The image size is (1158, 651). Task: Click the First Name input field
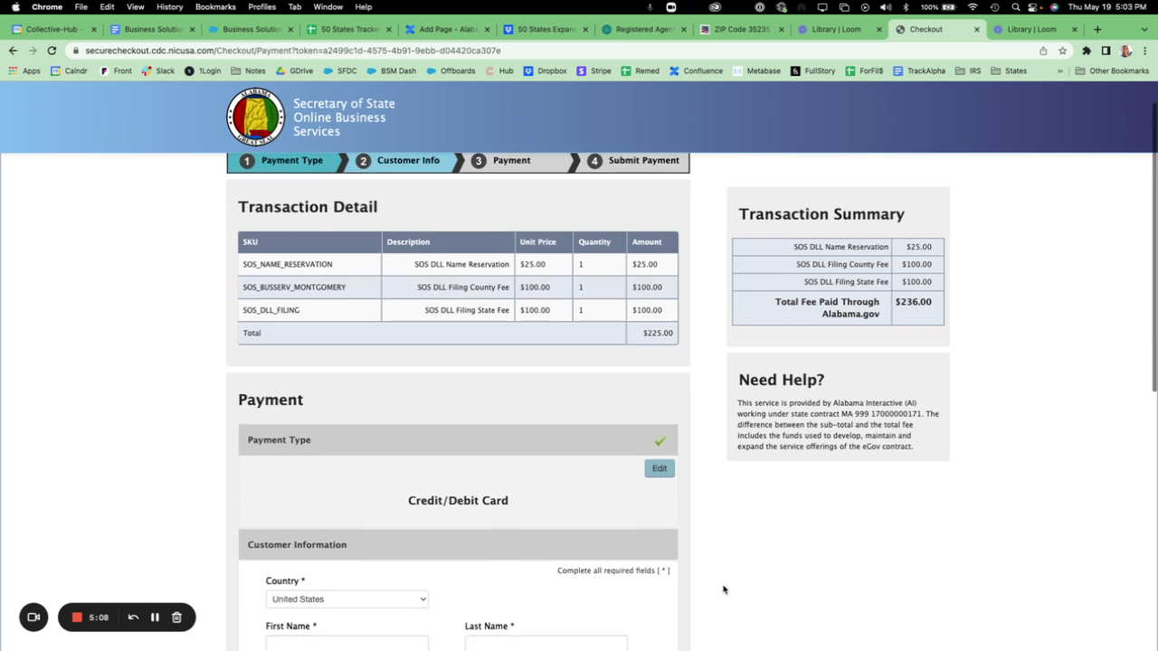[347, 643]
